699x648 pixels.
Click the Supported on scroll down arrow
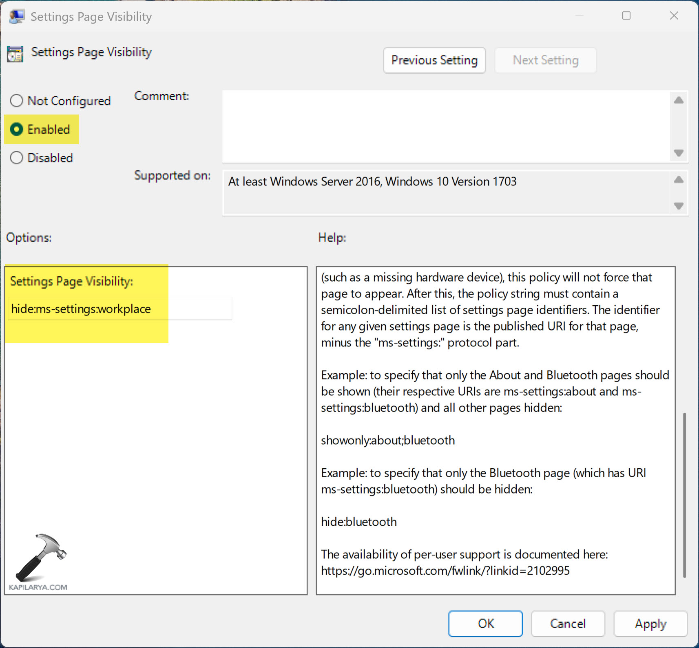coord(678,207)
